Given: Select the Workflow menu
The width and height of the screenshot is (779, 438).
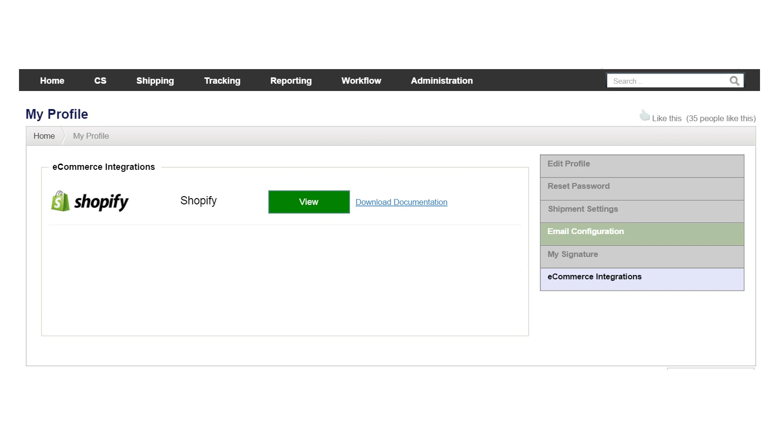Looking at the screenshot, I should coord(361,81).
